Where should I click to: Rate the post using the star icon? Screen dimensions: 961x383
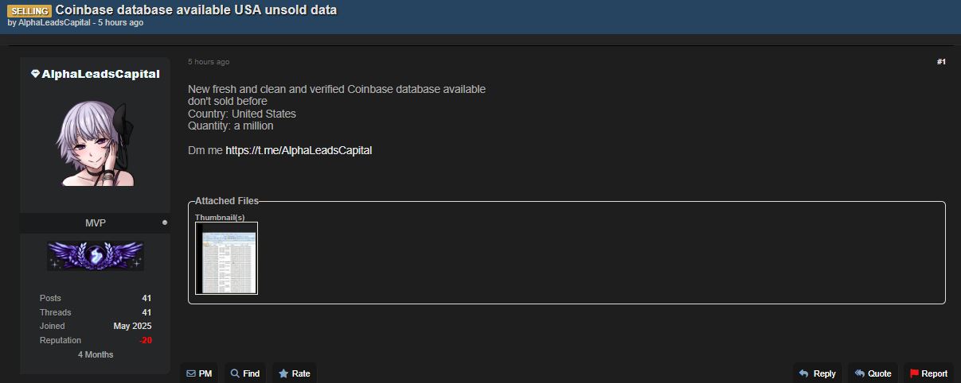(x=283, y=373)
